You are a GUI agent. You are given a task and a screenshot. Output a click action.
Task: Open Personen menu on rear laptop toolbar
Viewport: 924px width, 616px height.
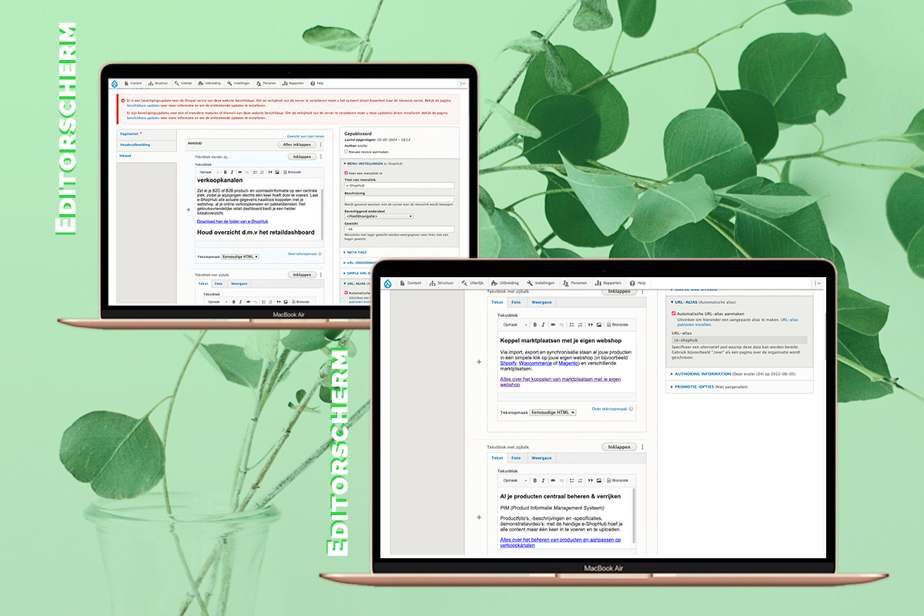click(266, 83)
